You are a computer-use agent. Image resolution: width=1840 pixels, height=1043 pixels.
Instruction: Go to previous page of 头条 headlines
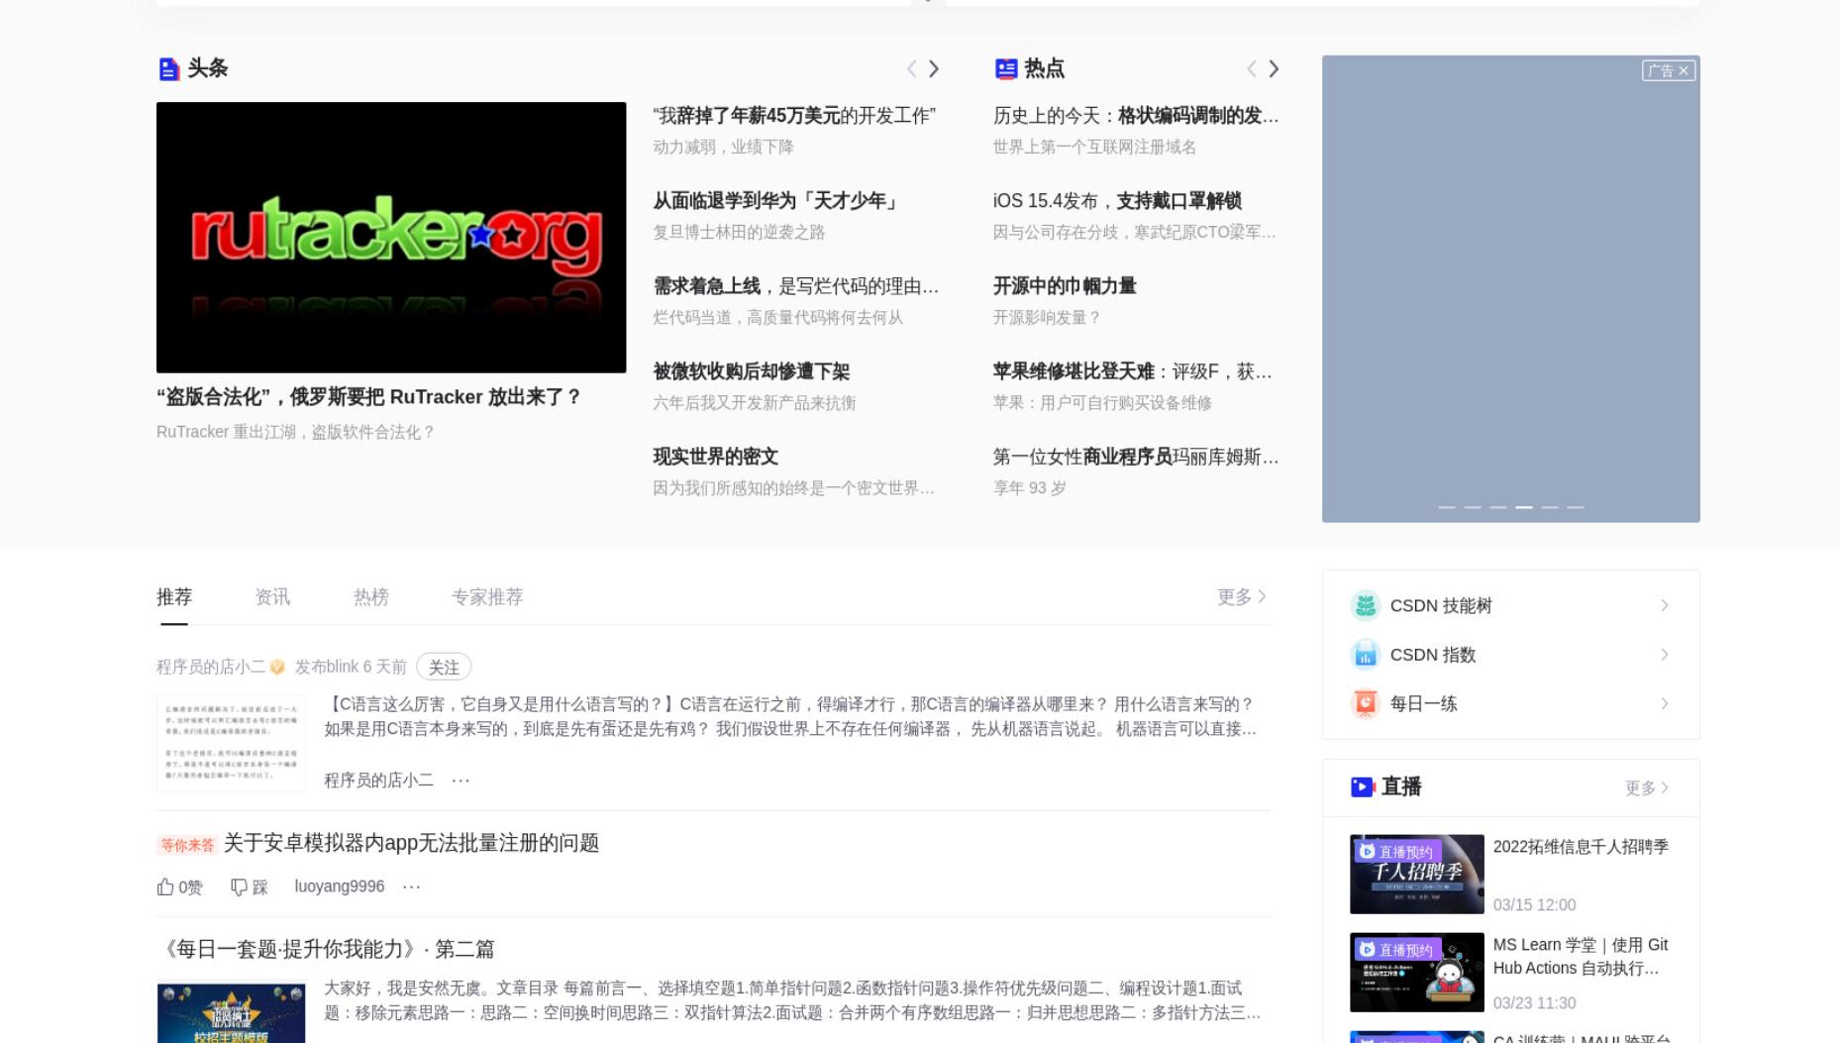coord(911,68)
